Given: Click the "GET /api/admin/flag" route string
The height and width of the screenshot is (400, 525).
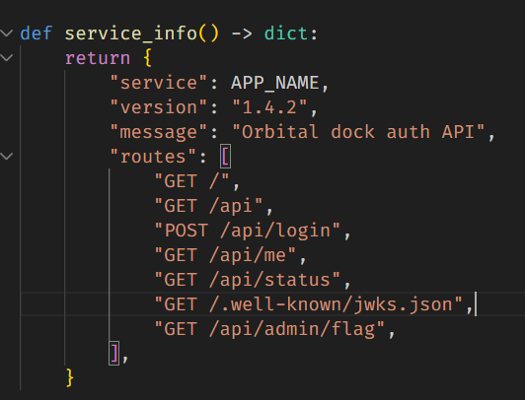Looking at the screenshot, I should point(269,329).
